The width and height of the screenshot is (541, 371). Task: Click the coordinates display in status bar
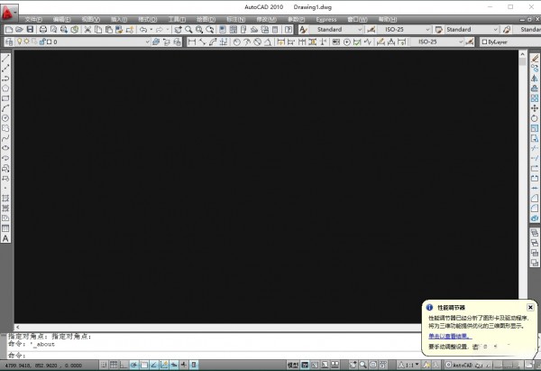coord(43,365)
